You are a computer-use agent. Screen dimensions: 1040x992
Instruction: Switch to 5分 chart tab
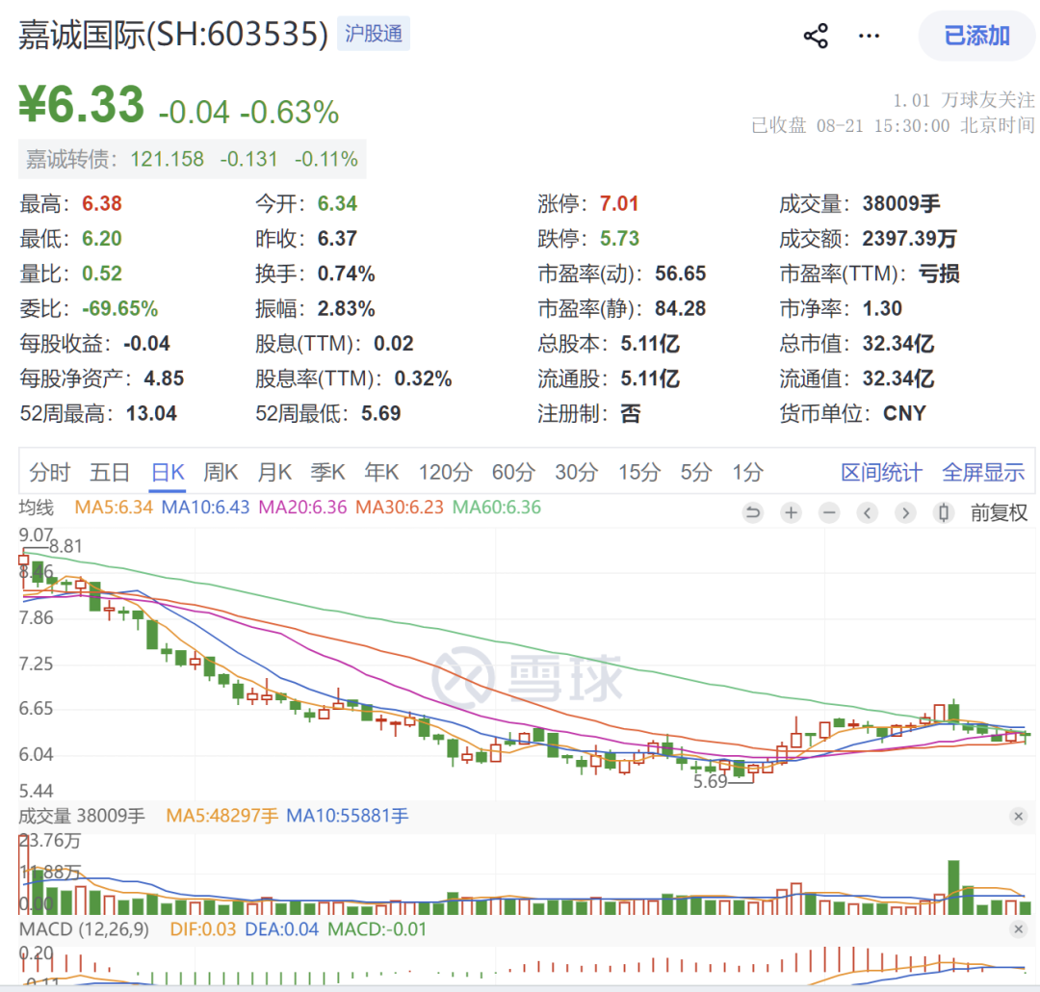tap(696, 473)
